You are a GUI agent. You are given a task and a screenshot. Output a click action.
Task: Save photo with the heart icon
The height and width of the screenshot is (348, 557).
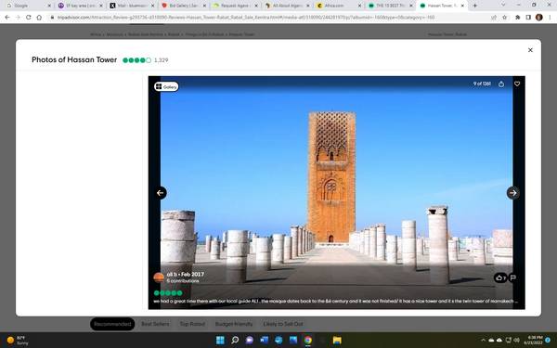coord(517,84)
